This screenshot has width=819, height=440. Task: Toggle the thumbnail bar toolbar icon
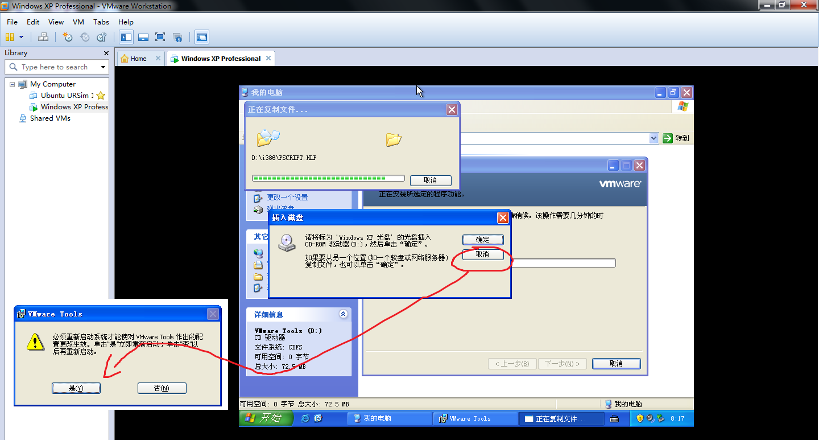click(143, 37)
